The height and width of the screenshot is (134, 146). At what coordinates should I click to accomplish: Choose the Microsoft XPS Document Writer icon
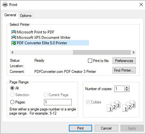14,38
